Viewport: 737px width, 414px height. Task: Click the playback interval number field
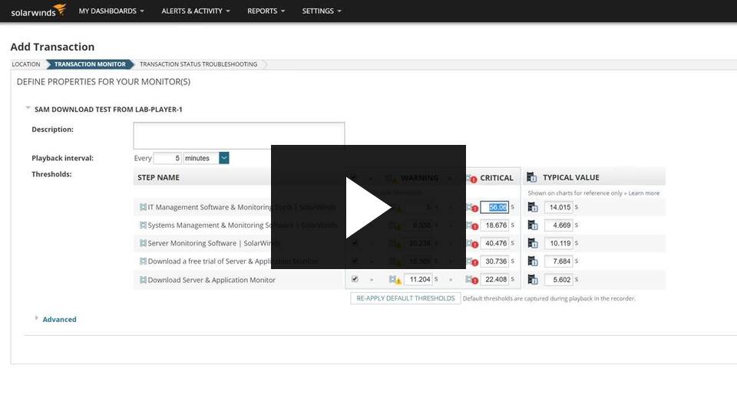pyautogui.click(x=167, y=158)
